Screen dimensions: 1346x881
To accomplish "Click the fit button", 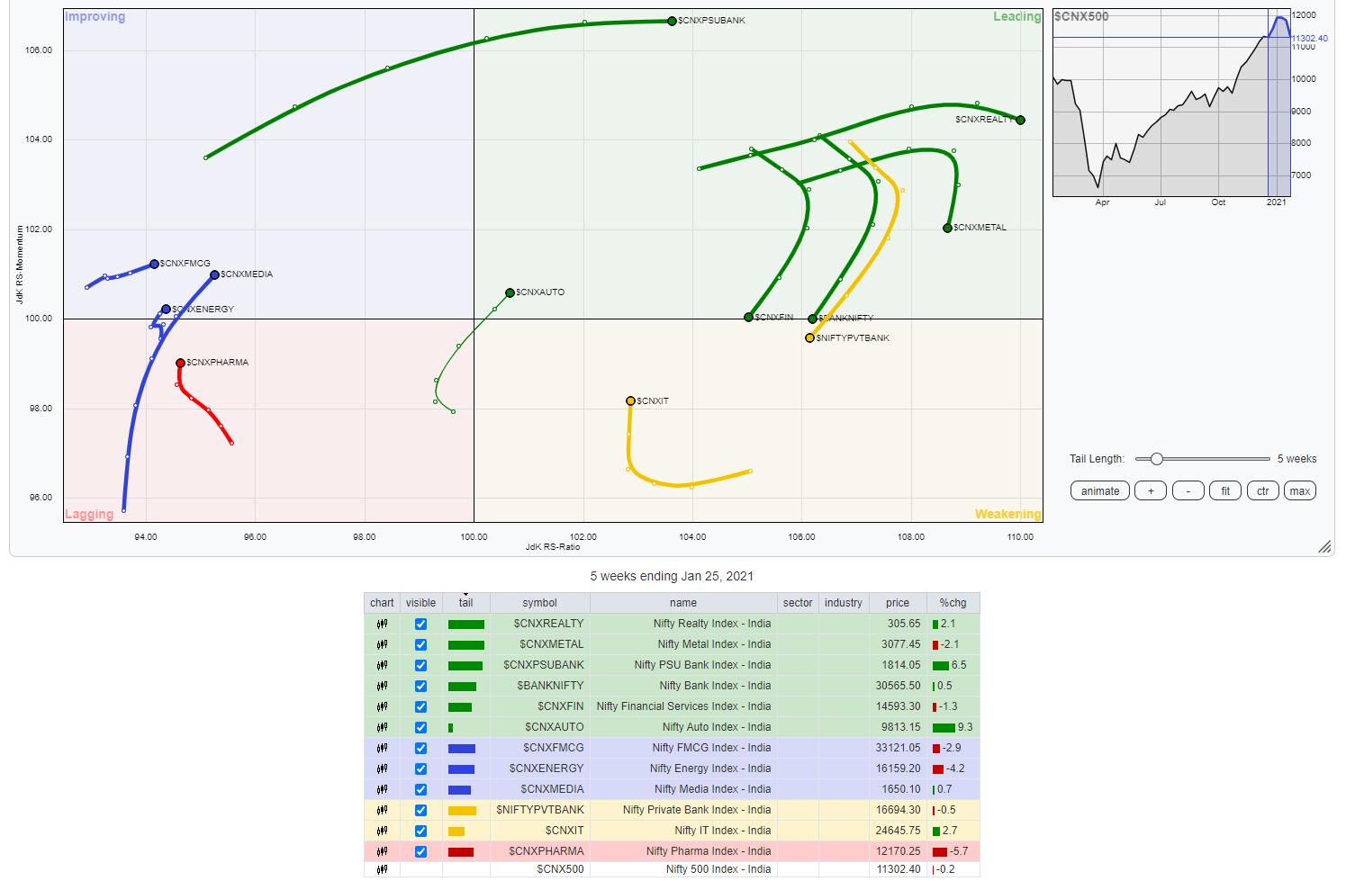I will pyautogui.click(x=1224, y=490).
